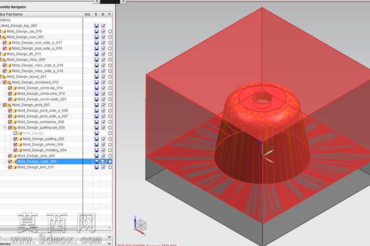Click the part icon of Mold_Design_misc_side_a_018
This screenshot has height=246, width=370.
pyautogui.click(x=10, y=71)
